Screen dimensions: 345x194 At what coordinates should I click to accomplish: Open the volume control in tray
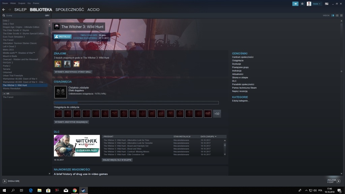(x=315, y=191)
